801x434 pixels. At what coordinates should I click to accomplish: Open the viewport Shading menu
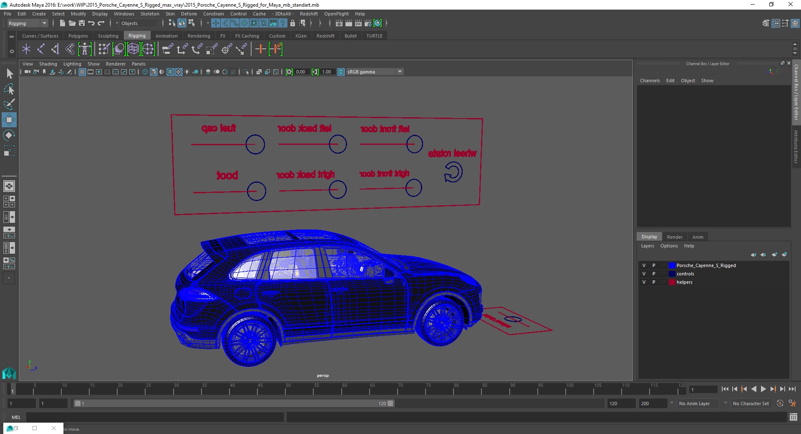(x=48, y=64)
